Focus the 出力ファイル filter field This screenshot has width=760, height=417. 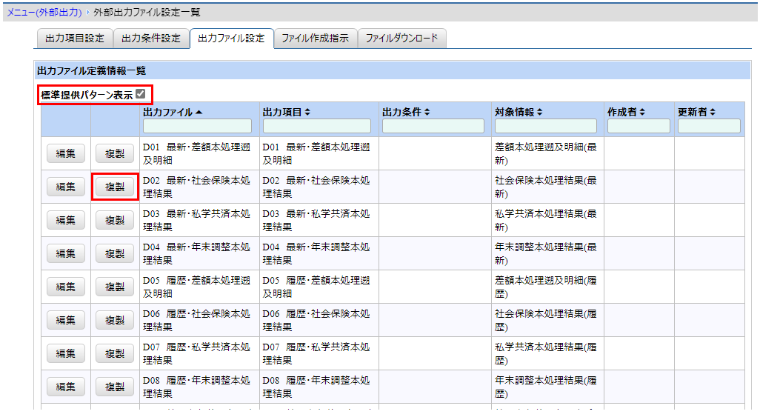197,126
